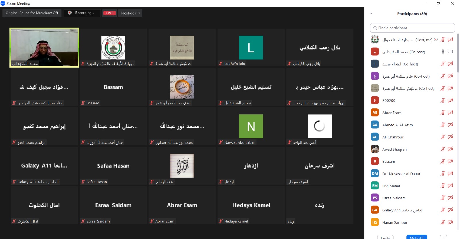Collapse the Participants panel with the chevron

pyautogui.click(x=371, y=14)
